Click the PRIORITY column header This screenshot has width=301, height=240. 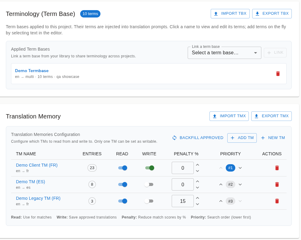[230, 154]
